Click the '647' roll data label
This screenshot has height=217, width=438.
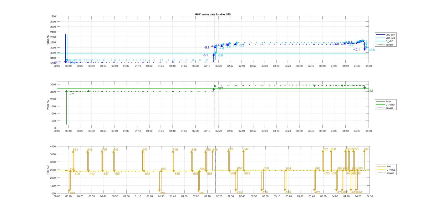click(246, 149)
